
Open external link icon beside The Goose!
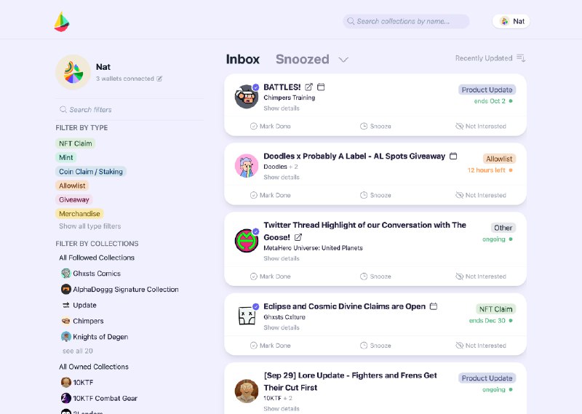point(298,237)
